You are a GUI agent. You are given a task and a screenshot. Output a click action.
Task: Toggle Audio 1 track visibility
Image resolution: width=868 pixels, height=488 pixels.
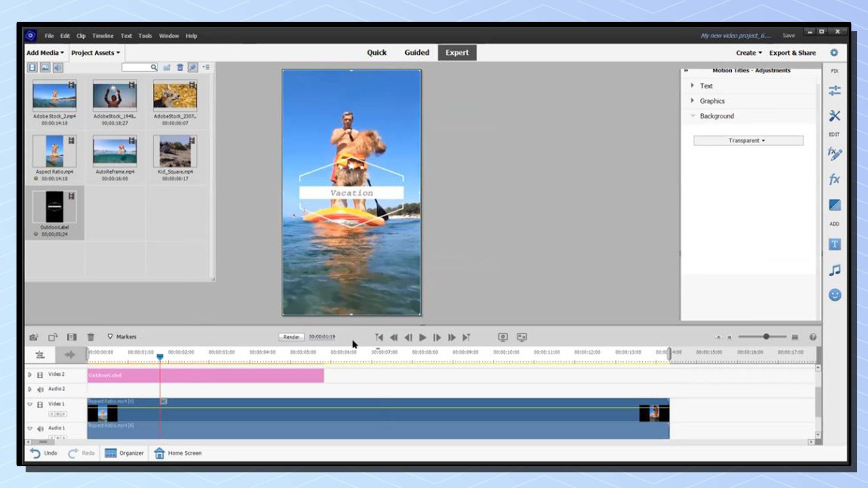tap(30, 428)
